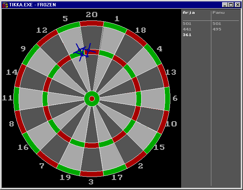Click the blue dart marks cluster
Viewport: 243px width, 190px height.
point(84,52)
